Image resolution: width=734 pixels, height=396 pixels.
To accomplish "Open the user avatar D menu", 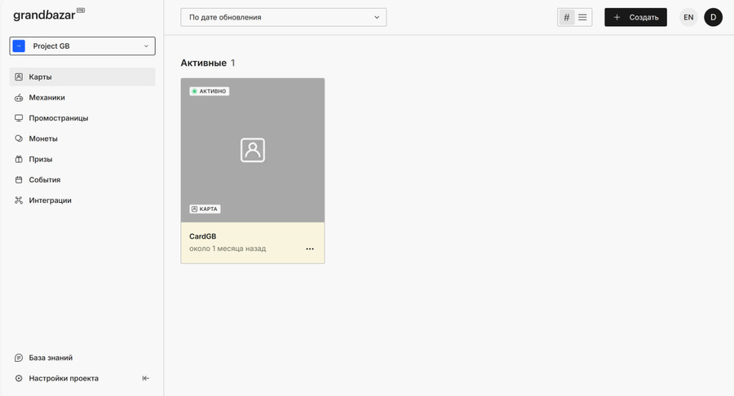I will point(713,17).
